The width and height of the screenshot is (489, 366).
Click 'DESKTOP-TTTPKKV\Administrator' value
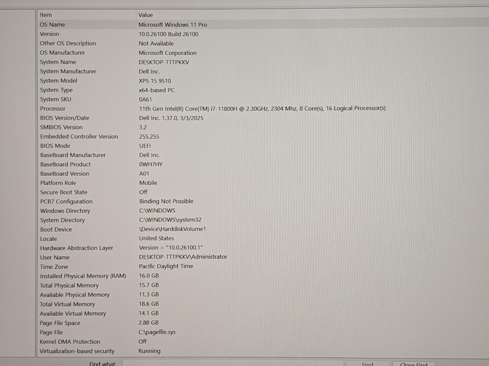(183, 257)
